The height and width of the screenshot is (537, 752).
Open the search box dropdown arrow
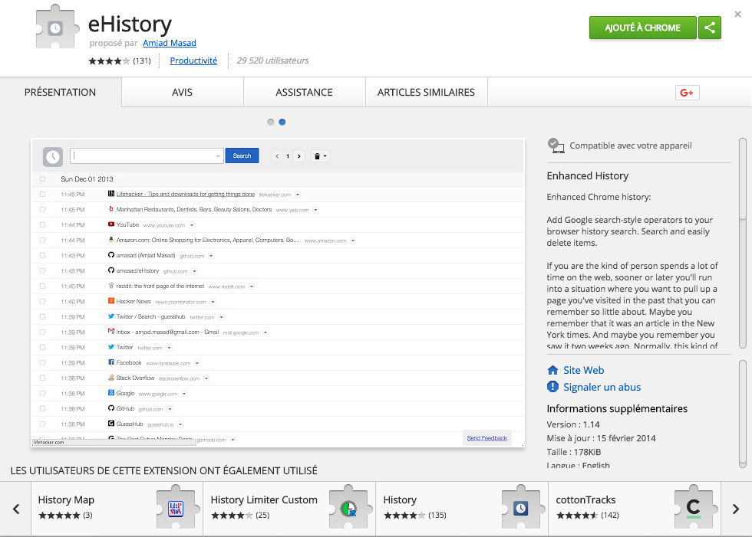pos(218,156)
